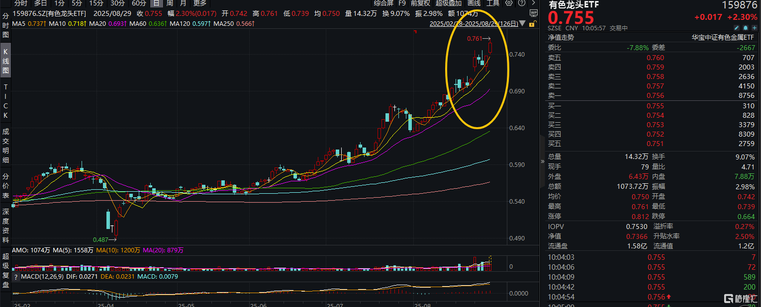Expand the top toolbar chevron arrow

pos(534,2)
